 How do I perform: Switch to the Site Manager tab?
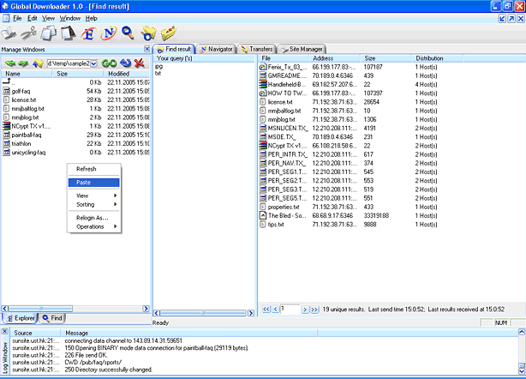tap(302, 49)
